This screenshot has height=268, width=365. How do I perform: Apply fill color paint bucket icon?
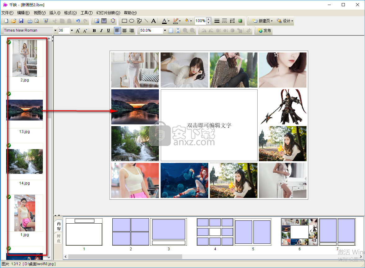point(187,21)
